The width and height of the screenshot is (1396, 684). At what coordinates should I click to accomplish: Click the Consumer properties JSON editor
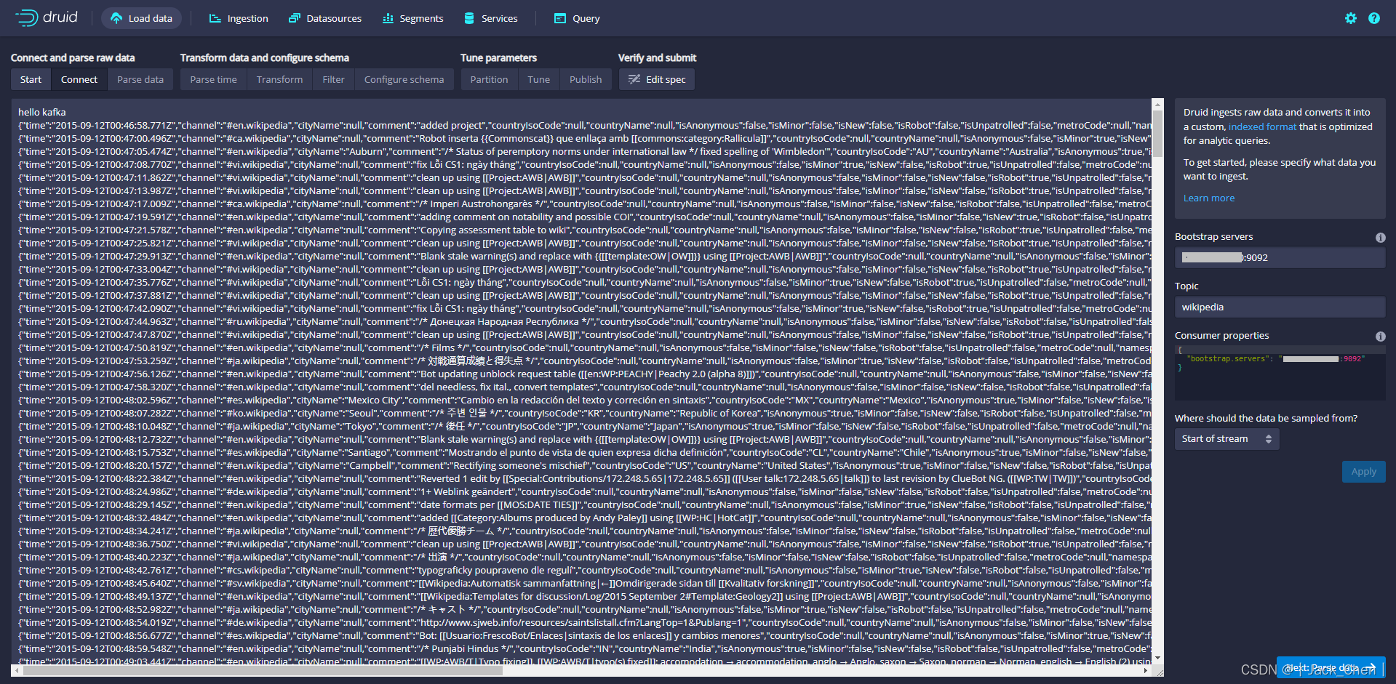pyautogui.click(x=1280, y=373)
